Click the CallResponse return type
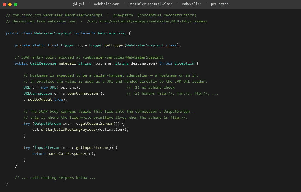301x192 pixels. click(x=43, y=63)
